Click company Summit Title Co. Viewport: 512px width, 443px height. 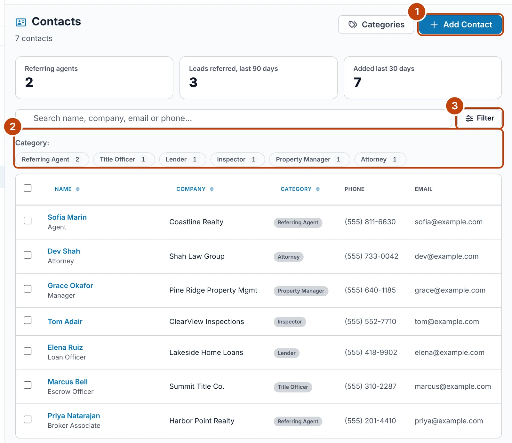point(197,386)
